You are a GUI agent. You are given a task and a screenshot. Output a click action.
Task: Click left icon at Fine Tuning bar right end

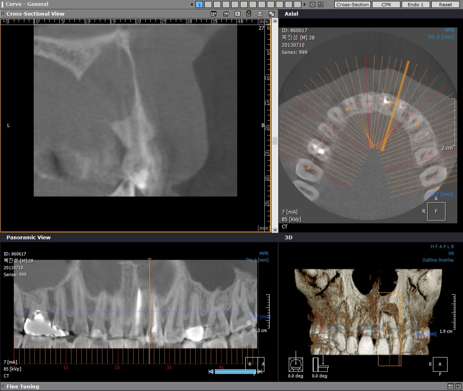[x=450, y=387]
